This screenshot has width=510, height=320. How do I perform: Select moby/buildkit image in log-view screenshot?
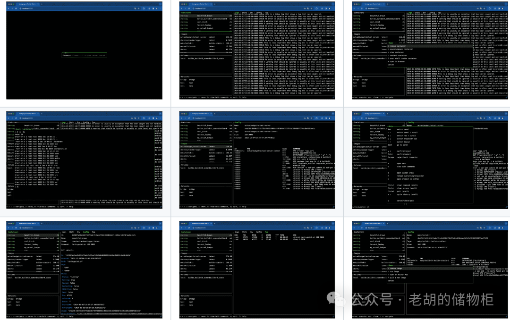[206, 43]
